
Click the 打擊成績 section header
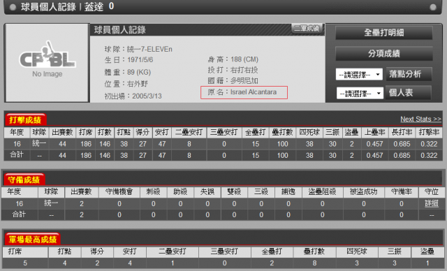[25, 120]
